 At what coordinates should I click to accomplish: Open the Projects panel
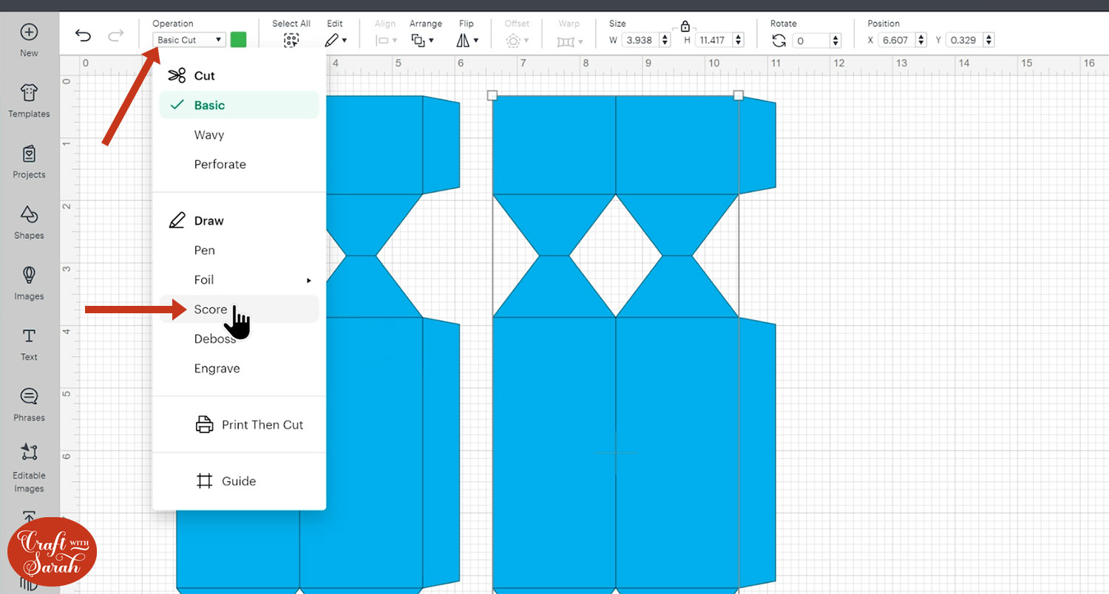pyautogui.click(x=29, y=161)
